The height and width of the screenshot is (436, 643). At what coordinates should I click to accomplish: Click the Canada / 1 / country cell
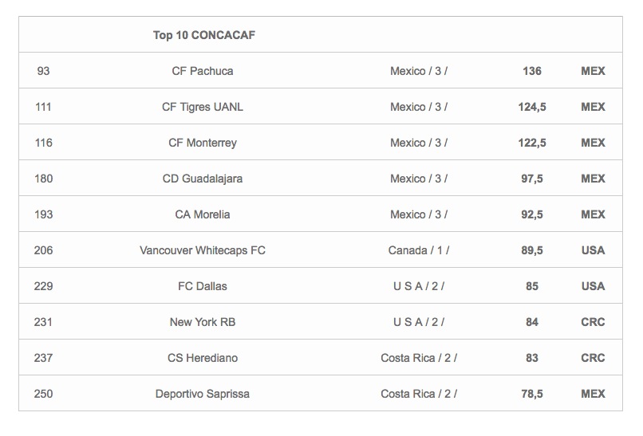[419, 250]
